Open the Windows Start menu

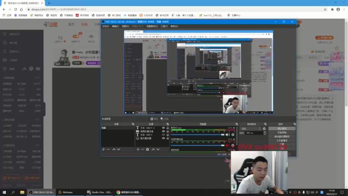coord(4,192)
